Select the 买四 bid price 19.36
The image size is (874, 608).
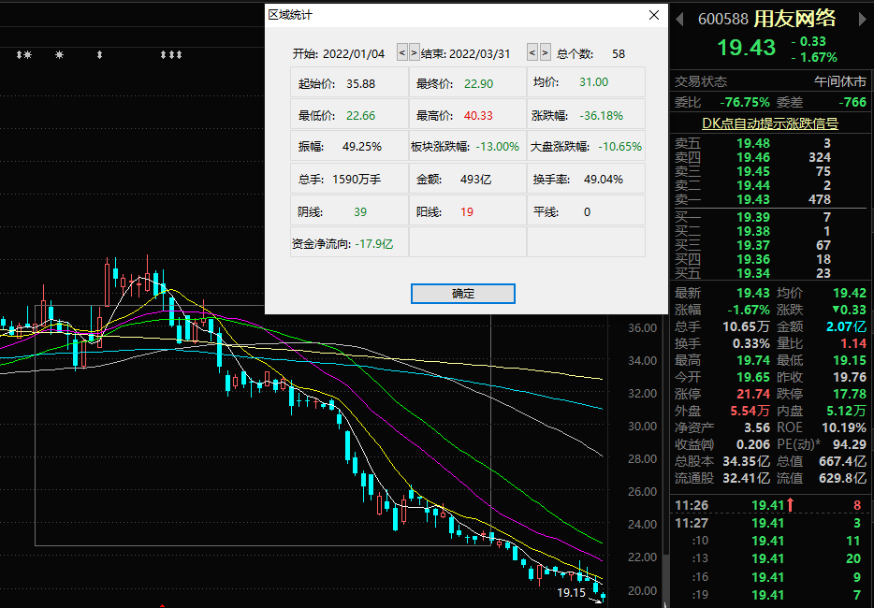pyautogui.click(x=753, y=259)
